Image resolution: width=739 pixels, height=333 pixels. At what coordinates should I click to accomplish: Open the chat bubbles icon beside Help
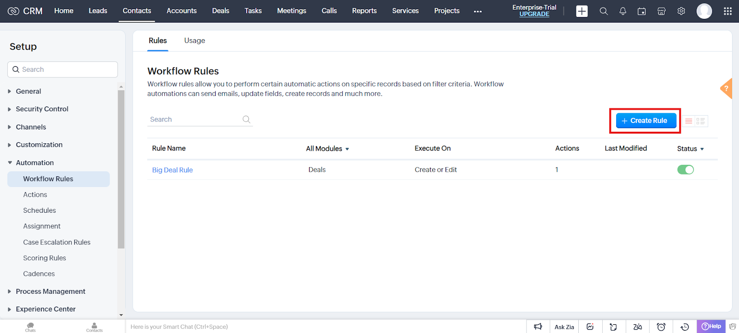click(733, 327)
